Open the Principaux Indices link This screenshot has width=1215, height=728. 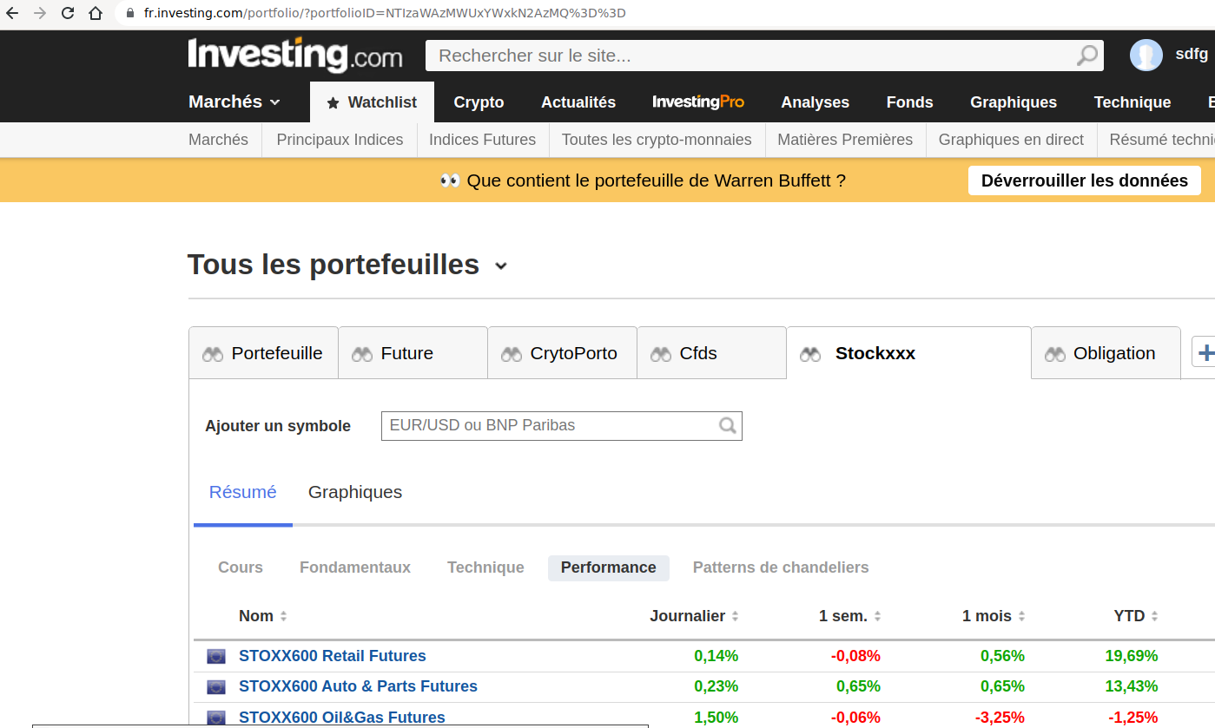340,140
